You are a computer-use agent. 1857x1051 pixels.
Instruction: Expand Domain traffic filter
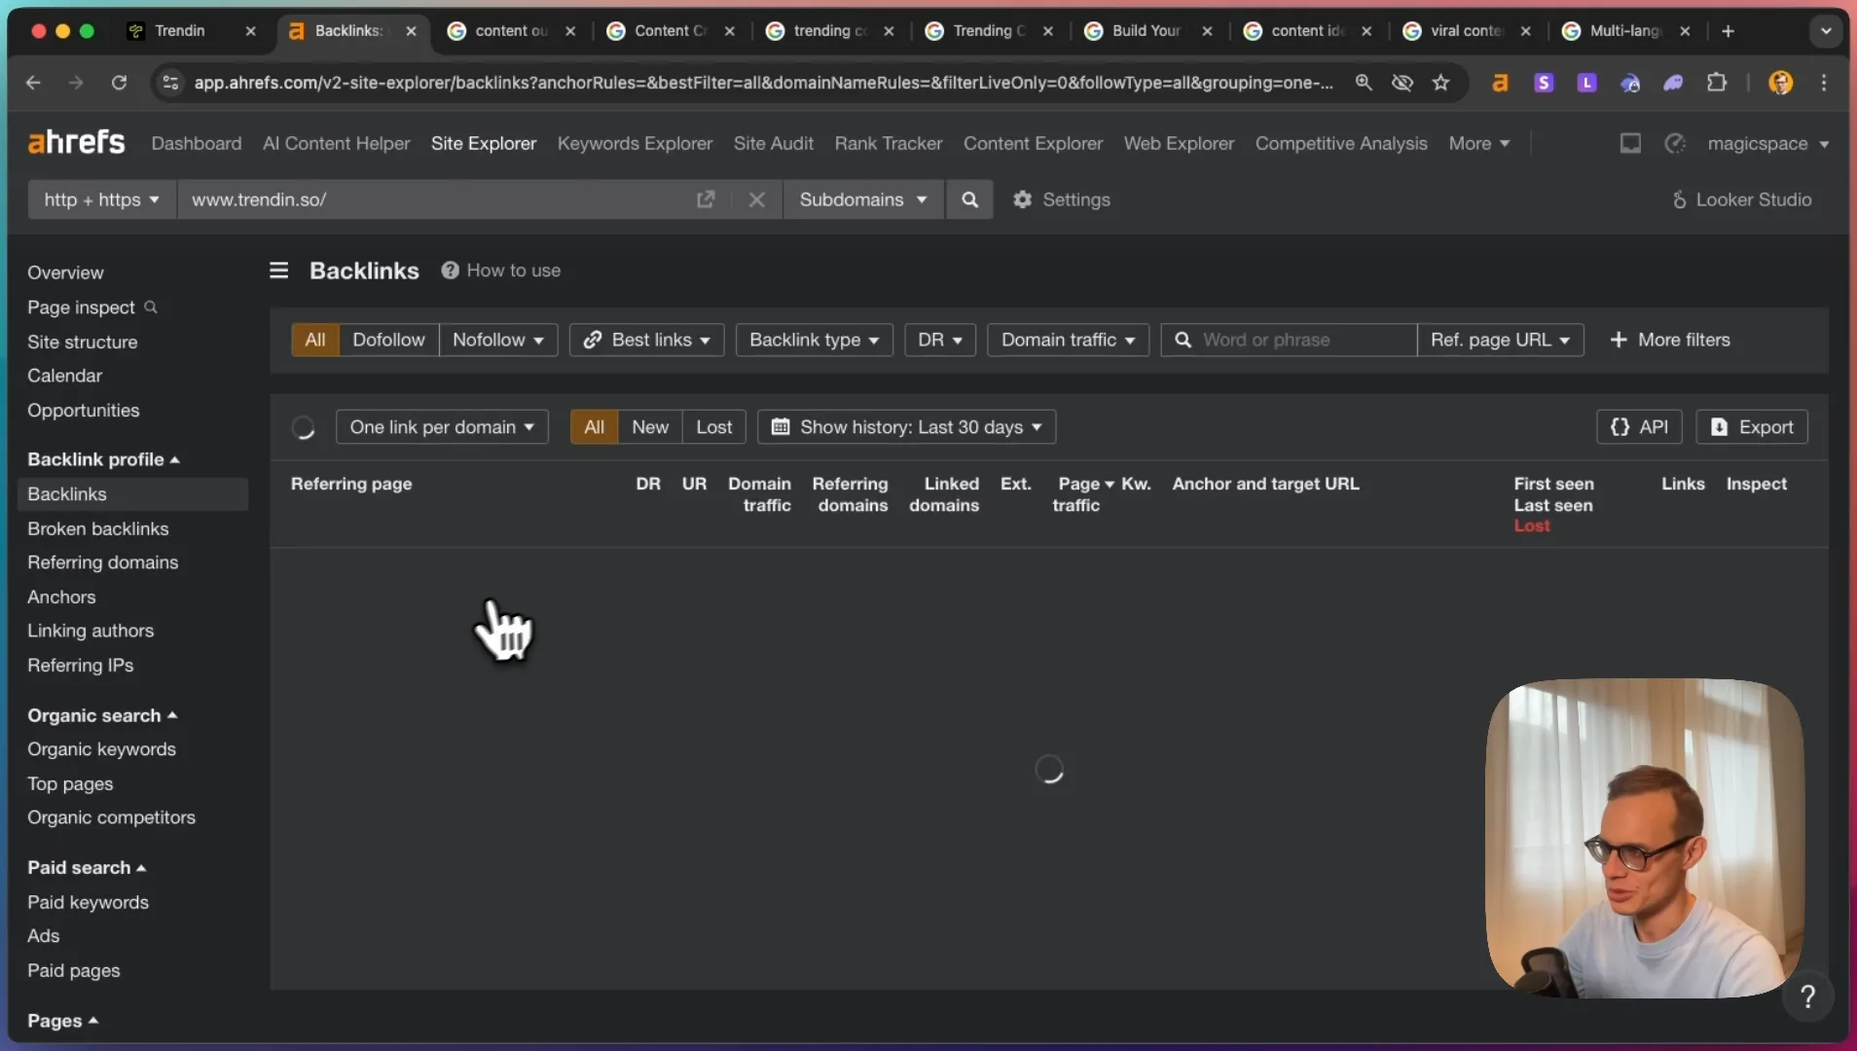tap(1068, 340)
